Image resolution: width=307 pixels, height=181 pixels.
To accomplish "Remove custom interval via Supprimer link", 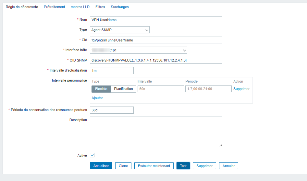I will 241,89.
